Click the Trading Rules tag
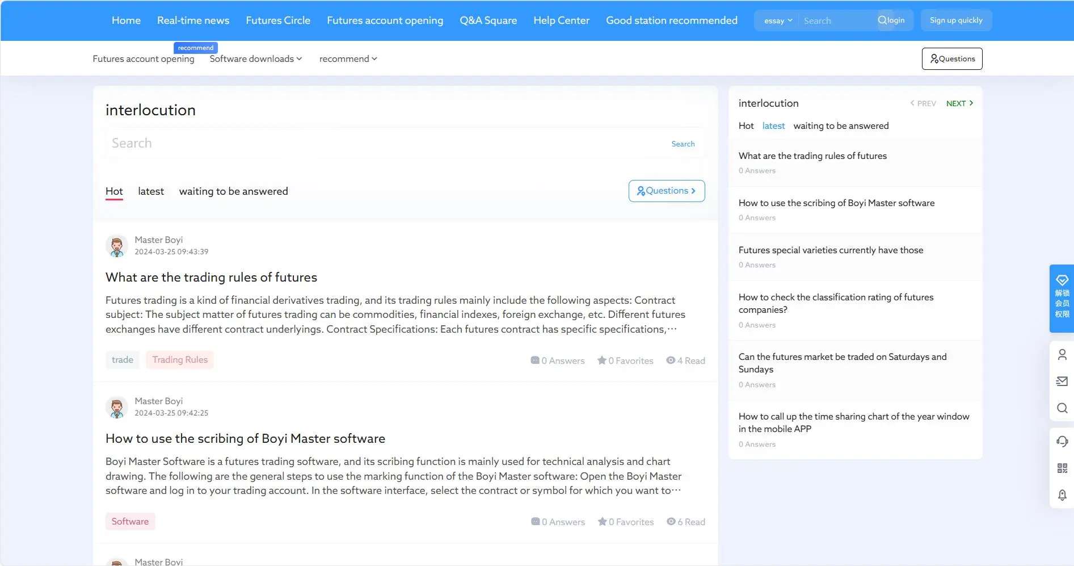 [x=180, y=360]
